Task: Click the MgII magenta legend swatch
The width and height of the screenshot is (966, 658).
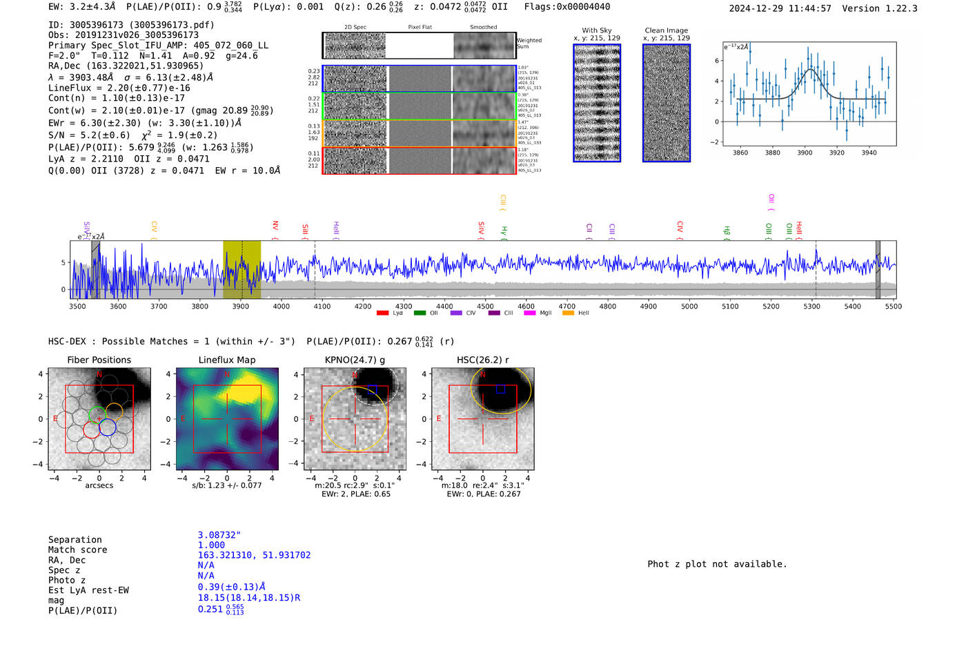Action: (x=530, y=313)
